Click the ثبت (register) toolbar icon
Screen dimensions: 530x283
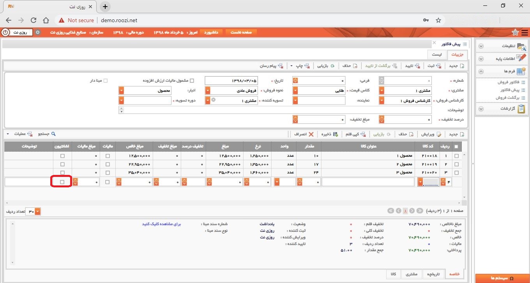[439, 66]
